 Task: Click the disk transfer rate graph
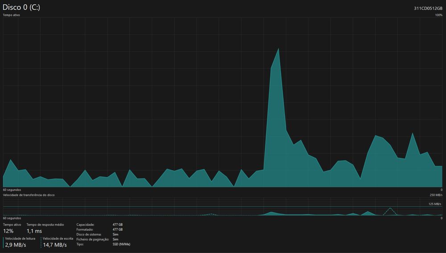pyautogui.click(x=223, y=207)
